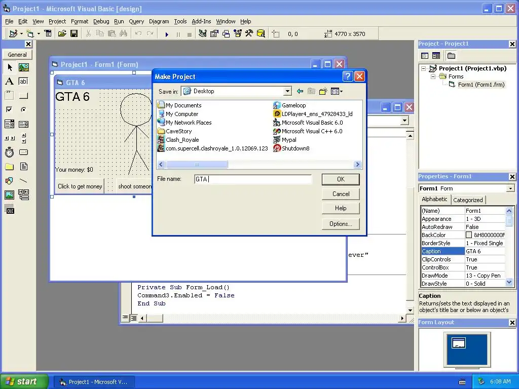Screen dimensions: 519x389
Task: Go up one level in Make Project dialog
Action: 300,91
